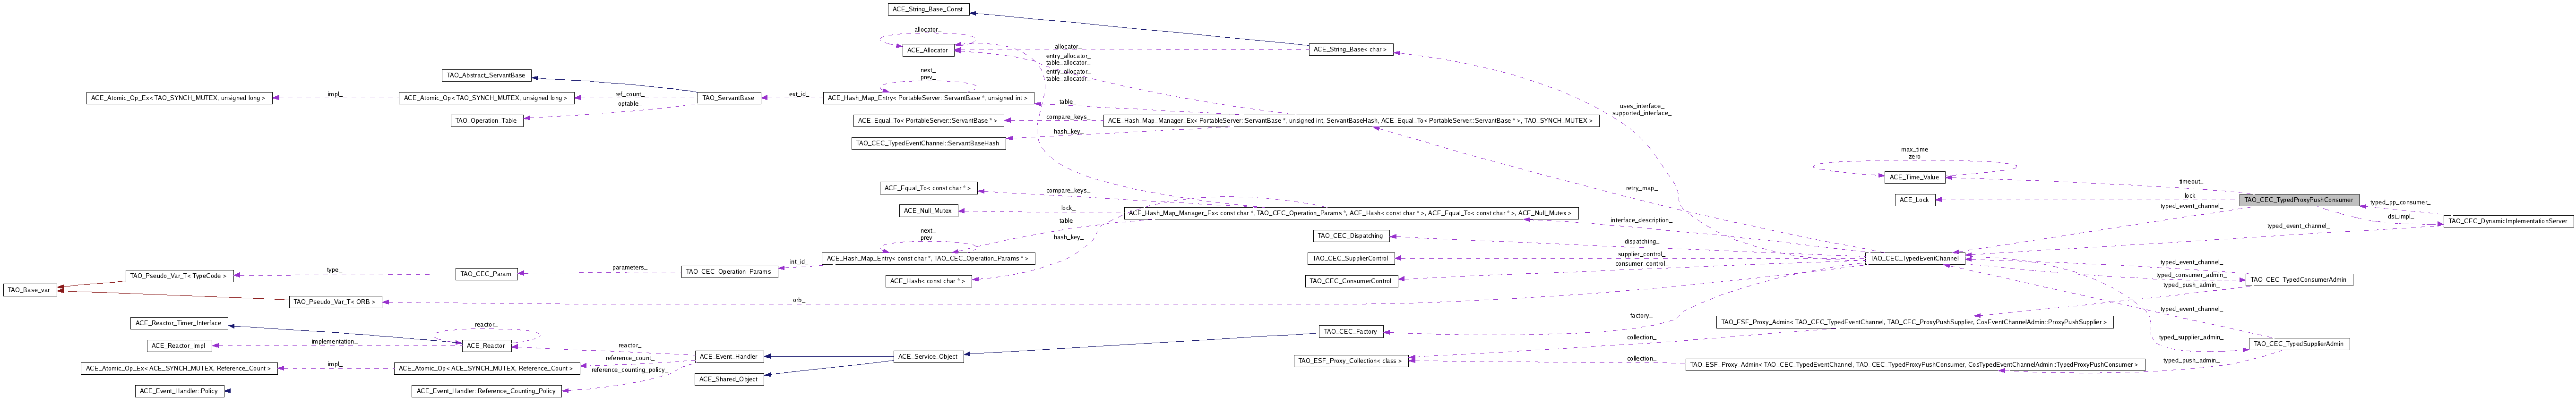Viewport: 2576px width, 404px height.
Task: Open ACE_Atomic_Op_Ex< ACE_SYNCH_MUTEX, Reference_Count > node
Action: tap(179, 369)
